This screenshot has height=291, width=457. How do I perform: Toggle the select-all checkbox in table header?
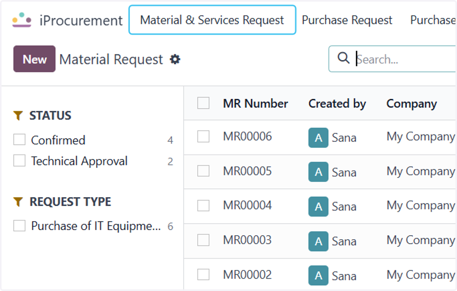(203, 103)
